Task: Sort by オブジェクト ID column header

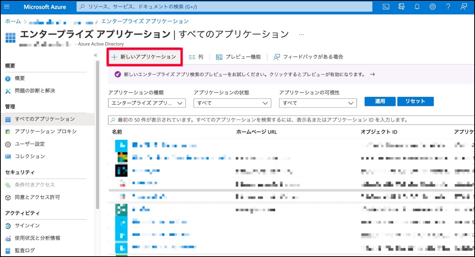Action: 379,132
